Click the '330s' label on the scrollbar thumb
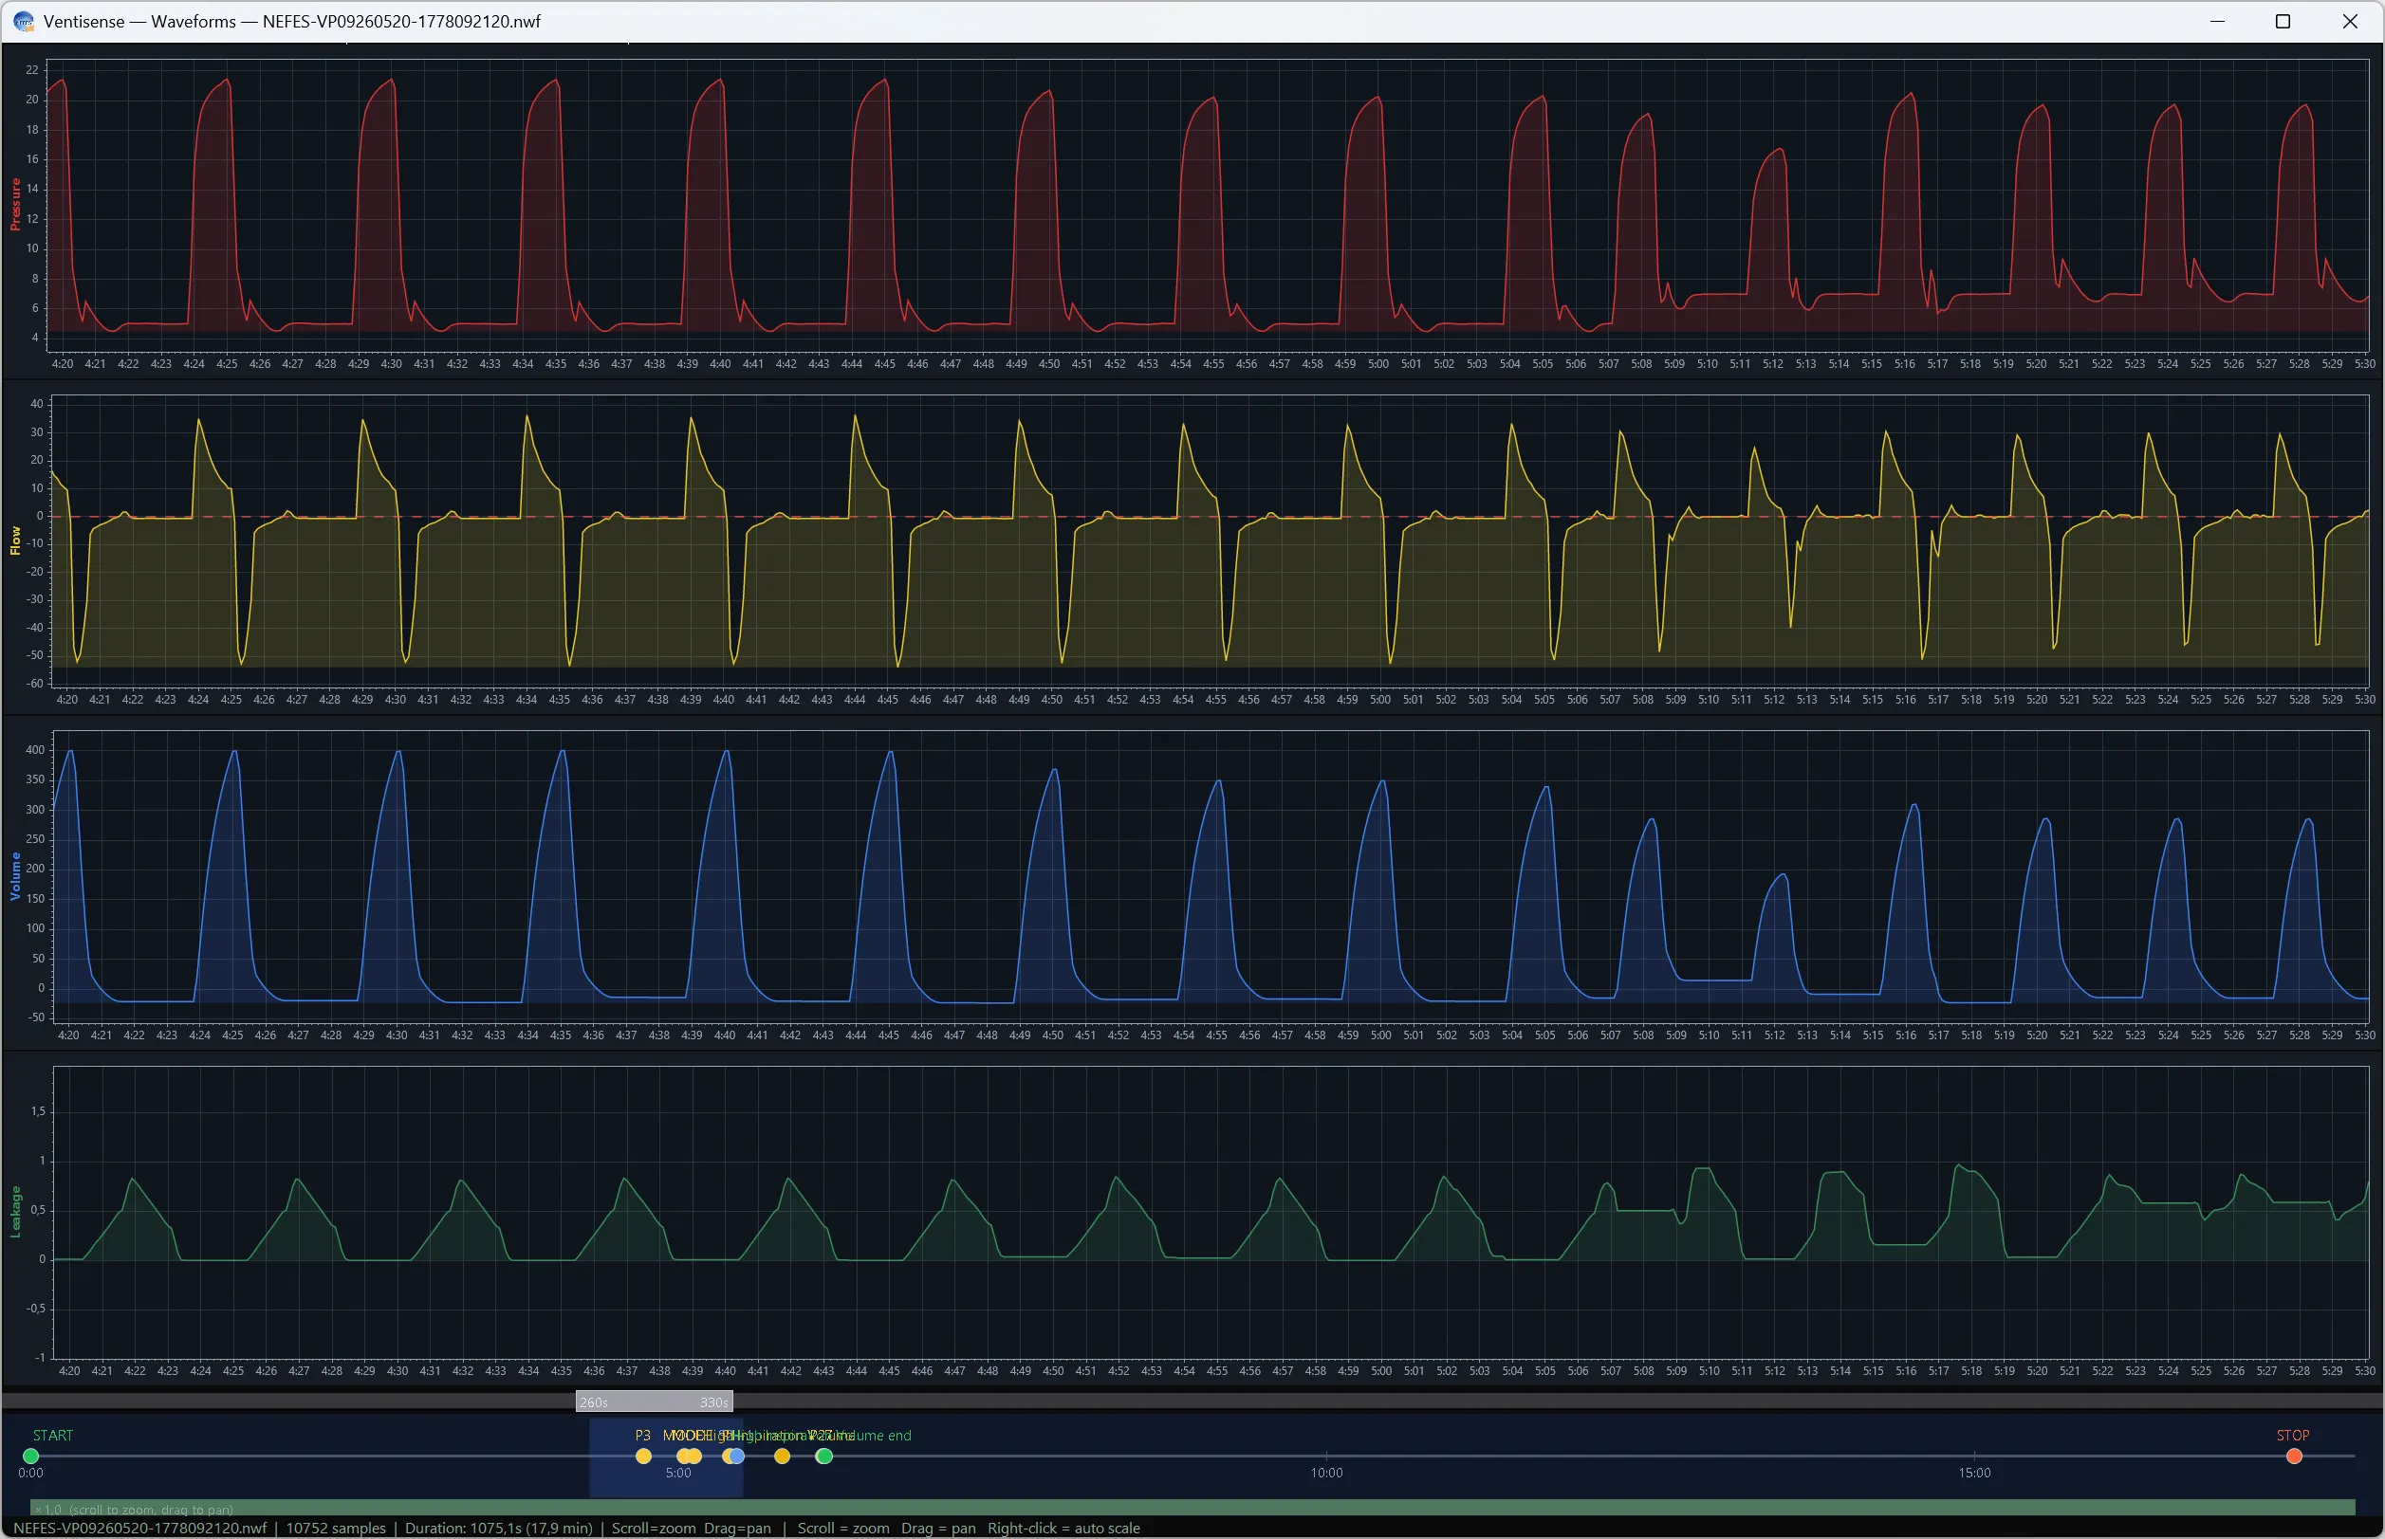Screen dimensions: 2385x1539 pos(713,1402)
